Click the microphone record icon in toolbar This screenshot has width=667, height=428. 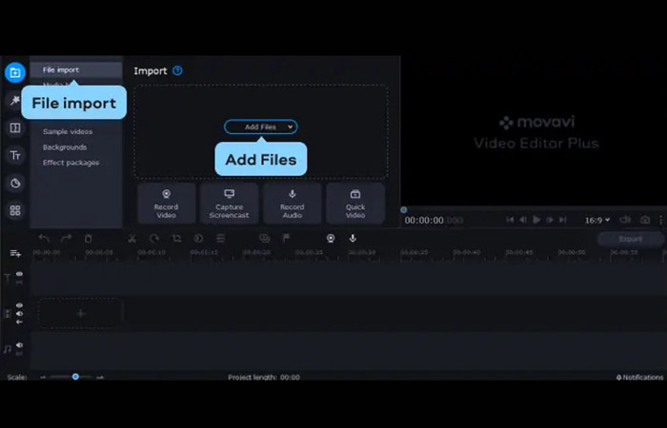tap(353, 239)
